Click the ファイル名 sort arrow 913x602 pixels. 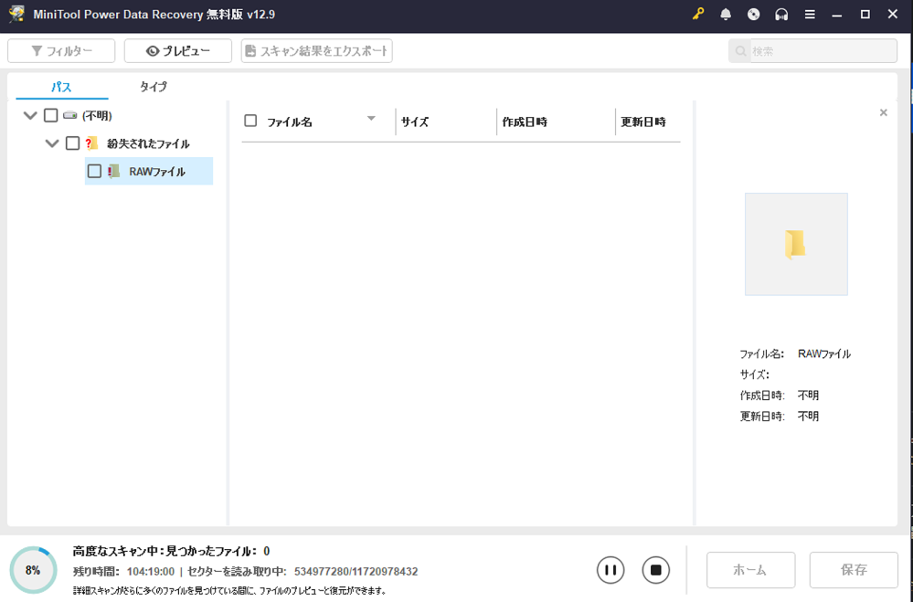[371, 119]
